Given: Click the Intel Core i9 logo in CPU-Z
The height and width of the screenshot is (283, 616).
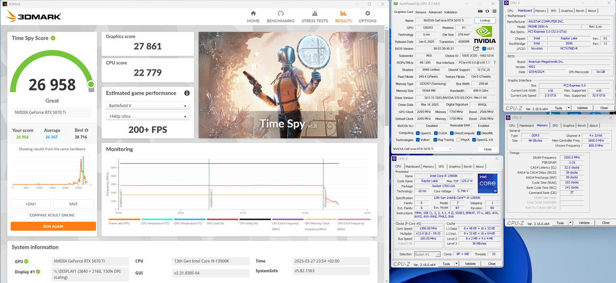Looking at the screenshot, I should pyautogui.click(x=487, y=183).
